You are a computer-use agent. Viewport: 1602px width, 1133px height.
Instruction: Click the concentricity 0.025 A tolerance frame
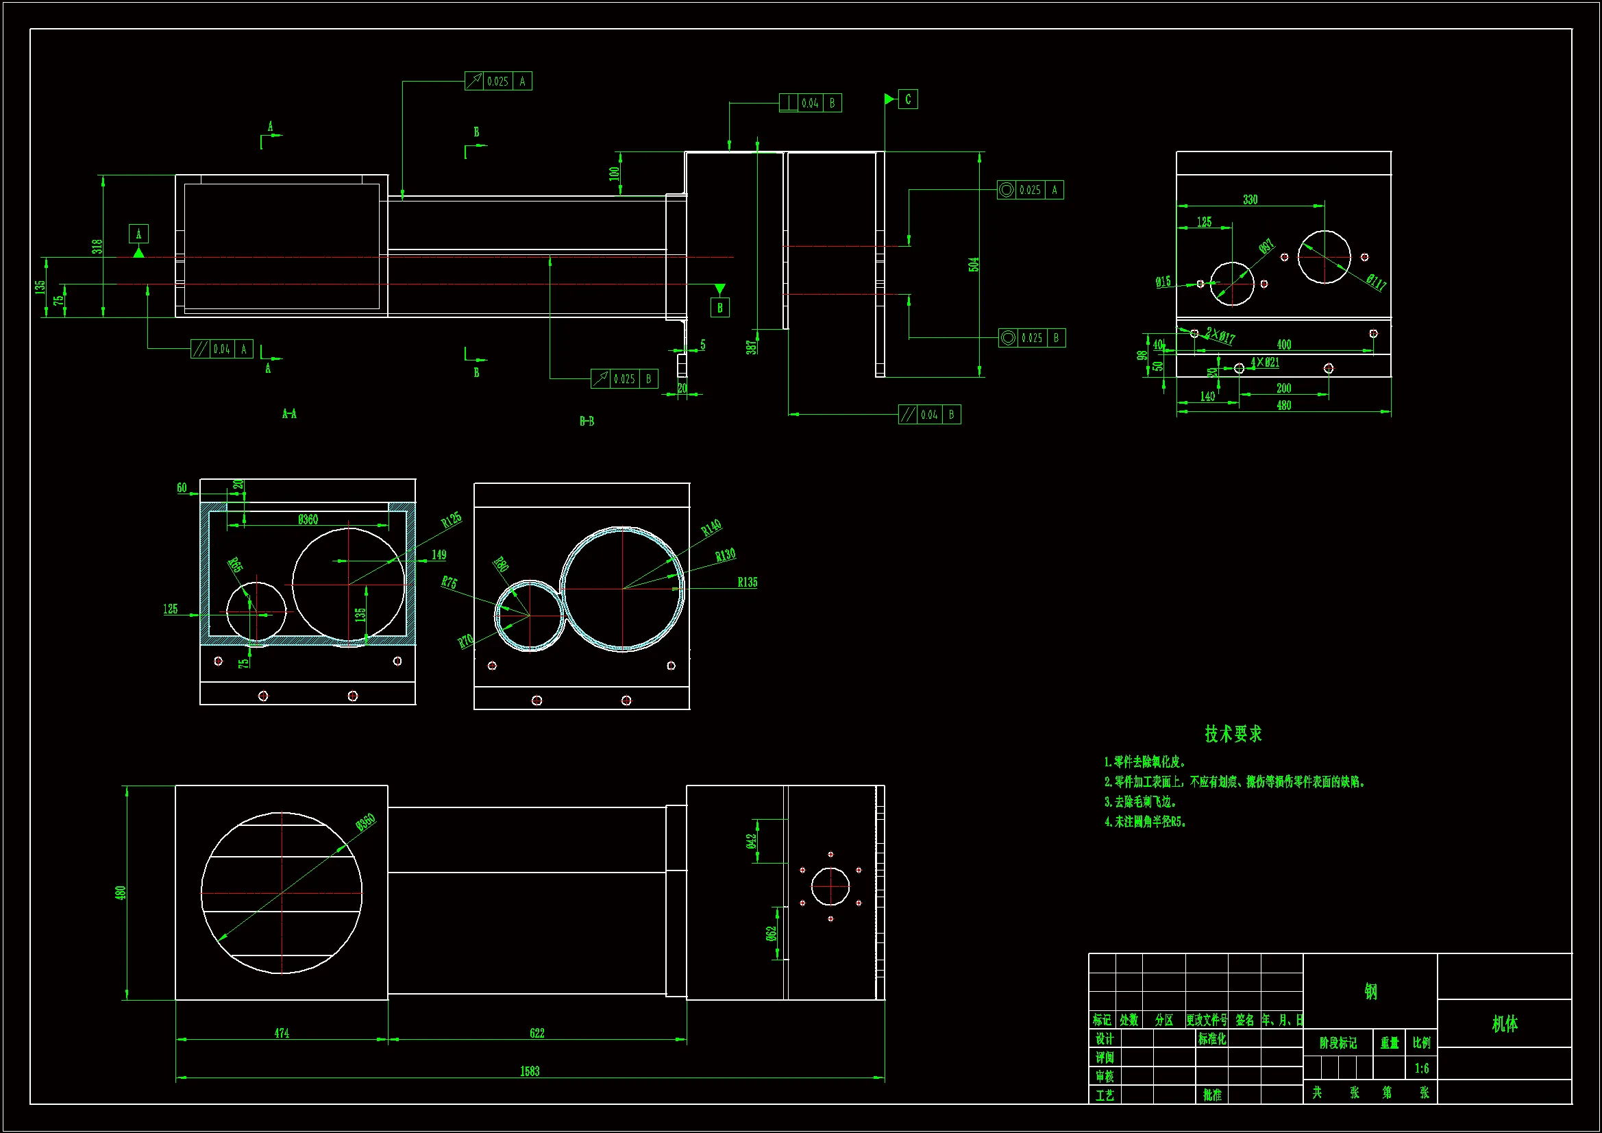(x=1030, y=190)
